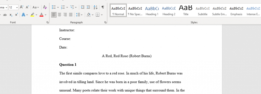Open Font dialog launcher
Viewport: 261px width, 94px height.
(48, 22)
